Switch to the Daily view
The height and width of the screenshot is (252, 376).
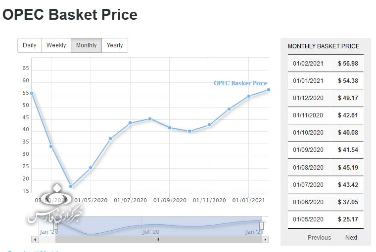pyautogui.click(x=30, y=45)
